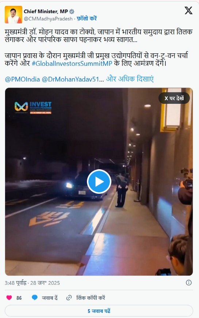Click the Chief Minister, MP display name
This screenshot has height=318, width=199.
(x=46, y=11)
